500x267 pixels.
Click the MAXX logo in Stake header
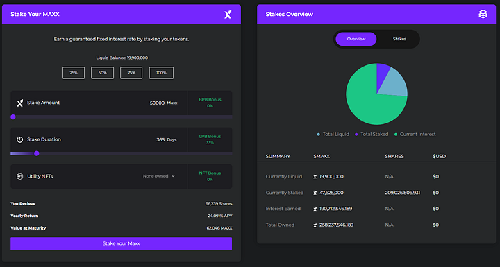click(x=228, y=14)
